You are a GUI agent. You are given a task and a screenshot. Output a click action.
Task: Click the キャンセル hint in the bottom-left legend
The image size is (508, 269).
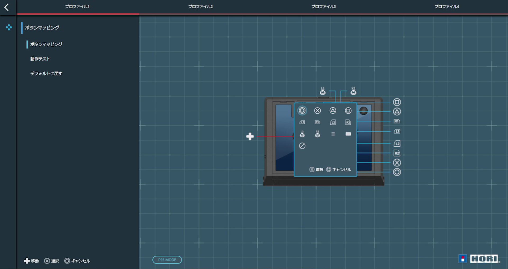pos(77,261)
